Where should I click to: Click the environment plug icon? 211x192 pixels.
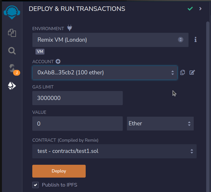(x=70, y=28)
